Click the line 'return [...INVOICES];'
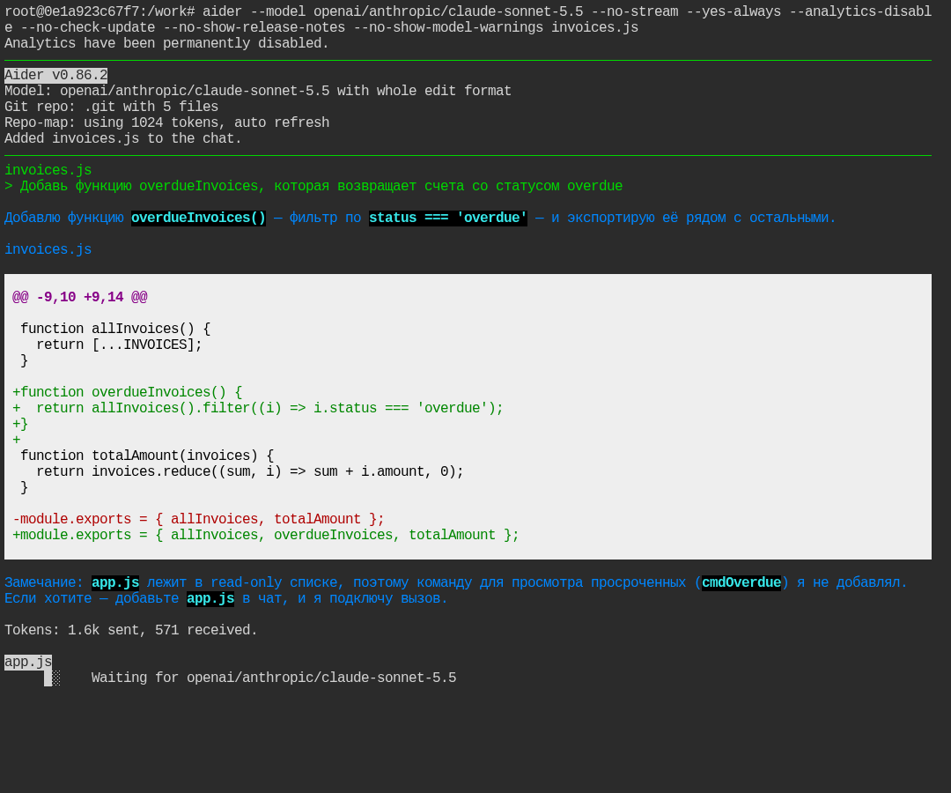 (x=119, y=345)
